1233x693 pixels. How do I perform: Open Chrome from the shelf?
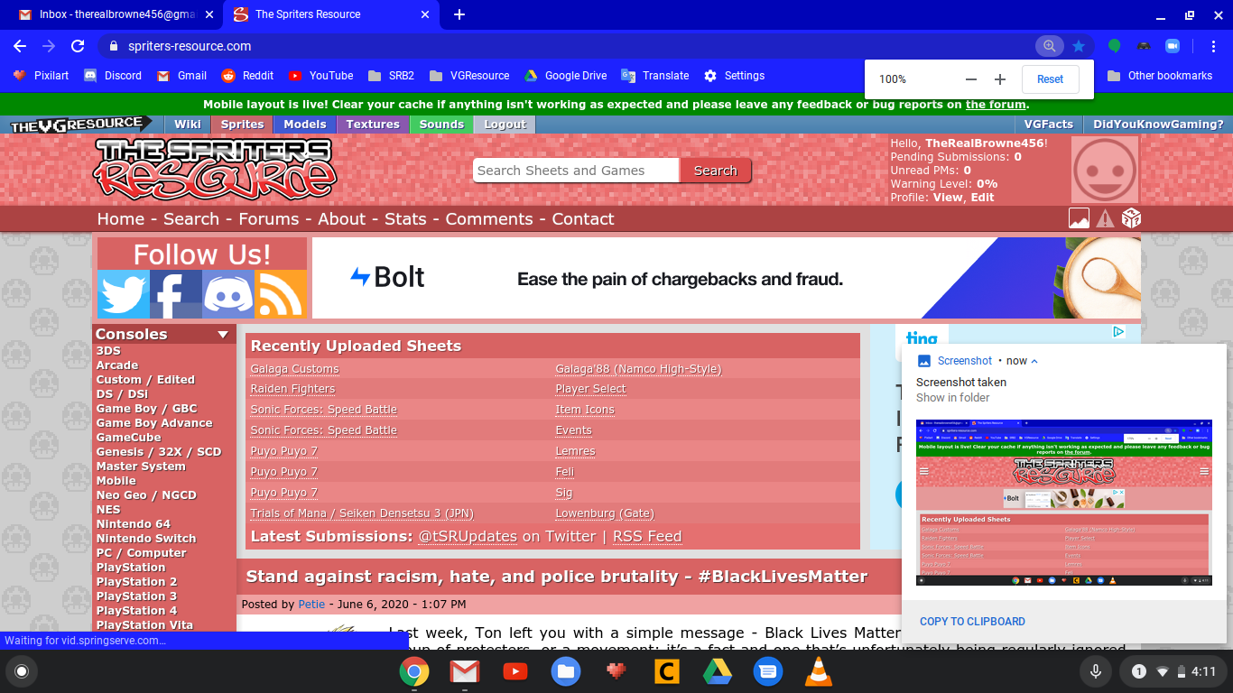pos(414,671)
